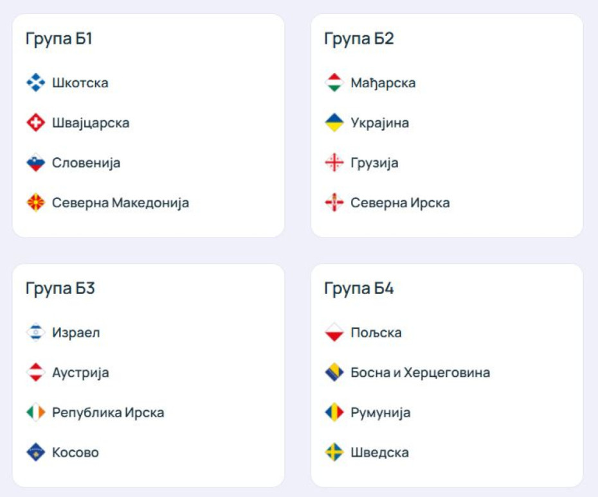Click the Sweden flag icon
598x497 pixels.
(x=334, y=452)
